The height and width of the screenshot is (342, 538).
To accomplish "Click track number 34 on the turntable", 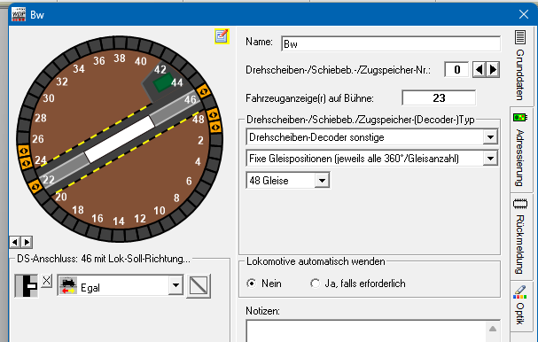I will tap(79, 69).
